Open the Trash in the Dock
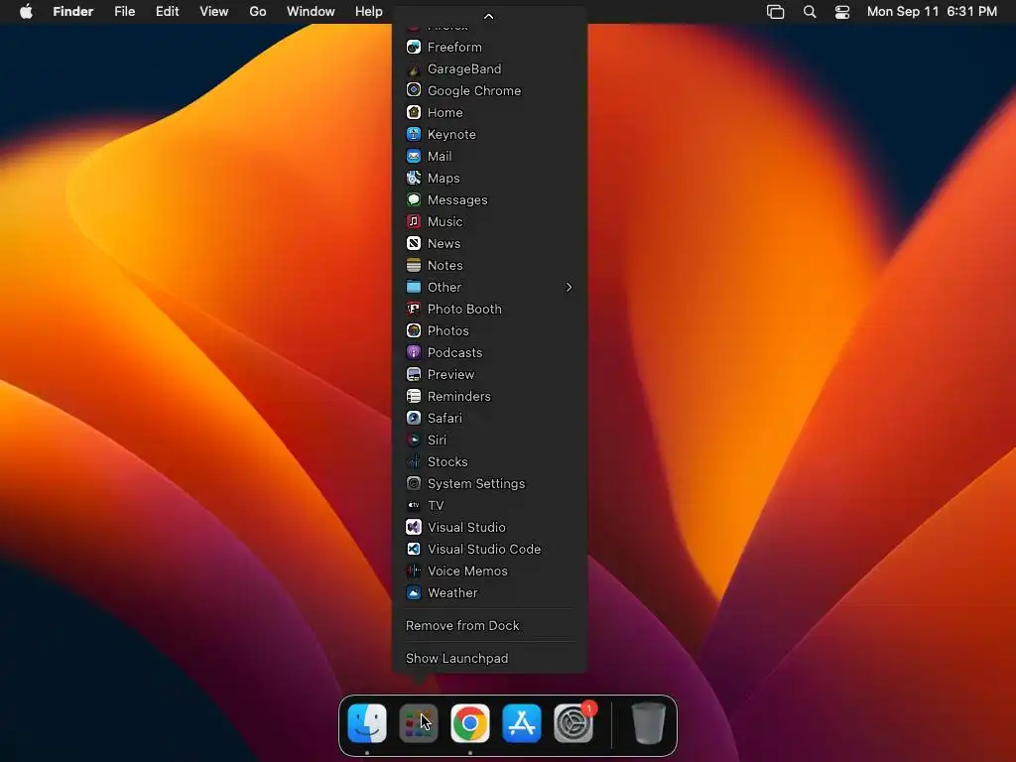 (x=649, y=723)
